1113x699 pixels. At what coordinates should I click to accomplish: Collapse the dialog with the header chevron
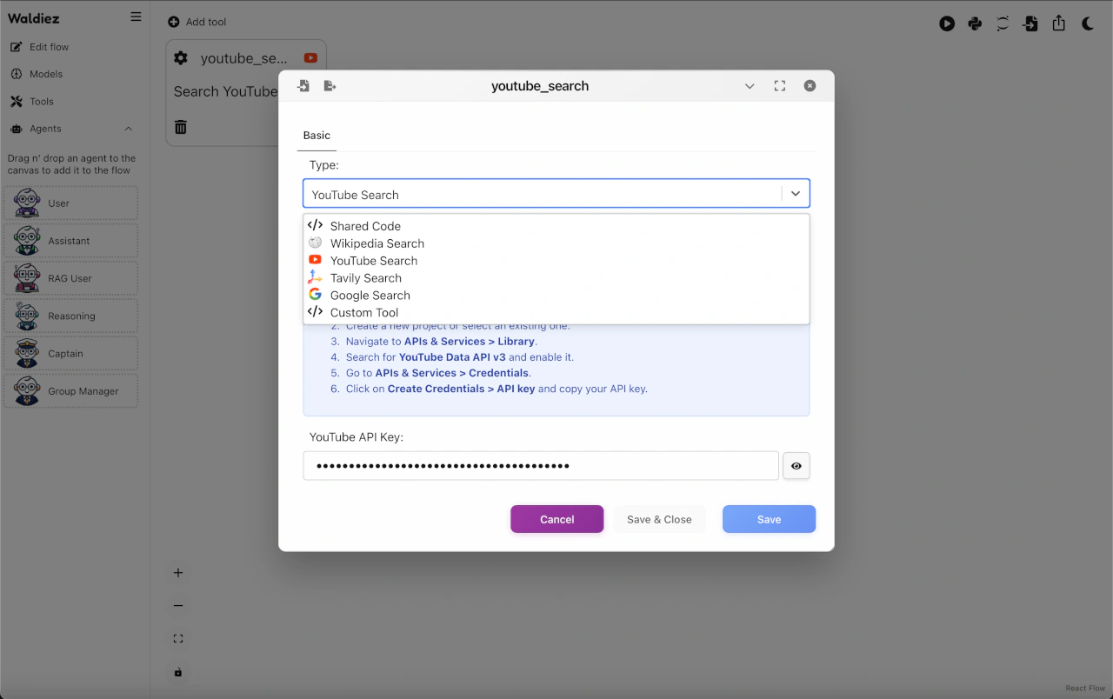click(750, 86)
